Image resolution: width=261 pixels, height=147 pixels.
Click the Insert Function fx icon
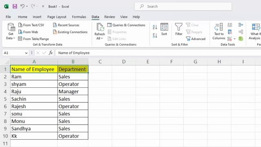[x=51, y=53]
